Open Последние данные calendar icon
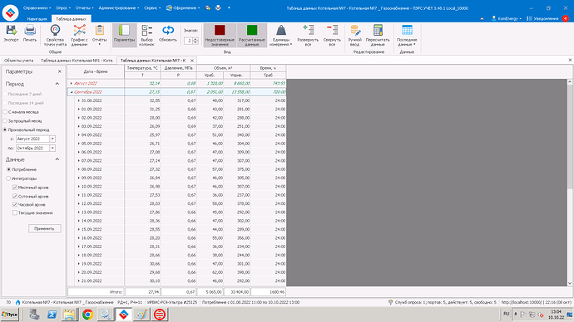The height and width of the screenshot is (322, 574). coord(407,31)
